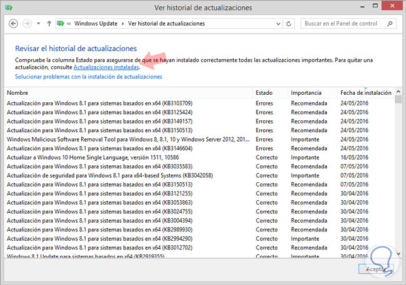Select Windows Malicious Software Removal Tool row
406x285 pixels.
click(199, 140)
